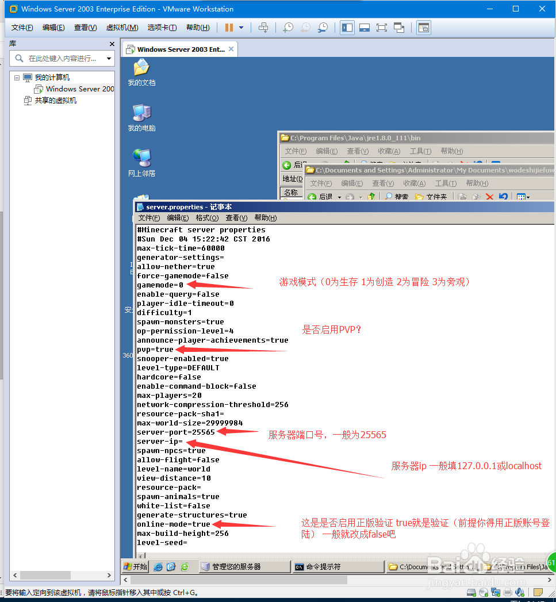Launch Internet Explorer from quick launch
The width and height of the screenshot is (556, 602).
158,567
